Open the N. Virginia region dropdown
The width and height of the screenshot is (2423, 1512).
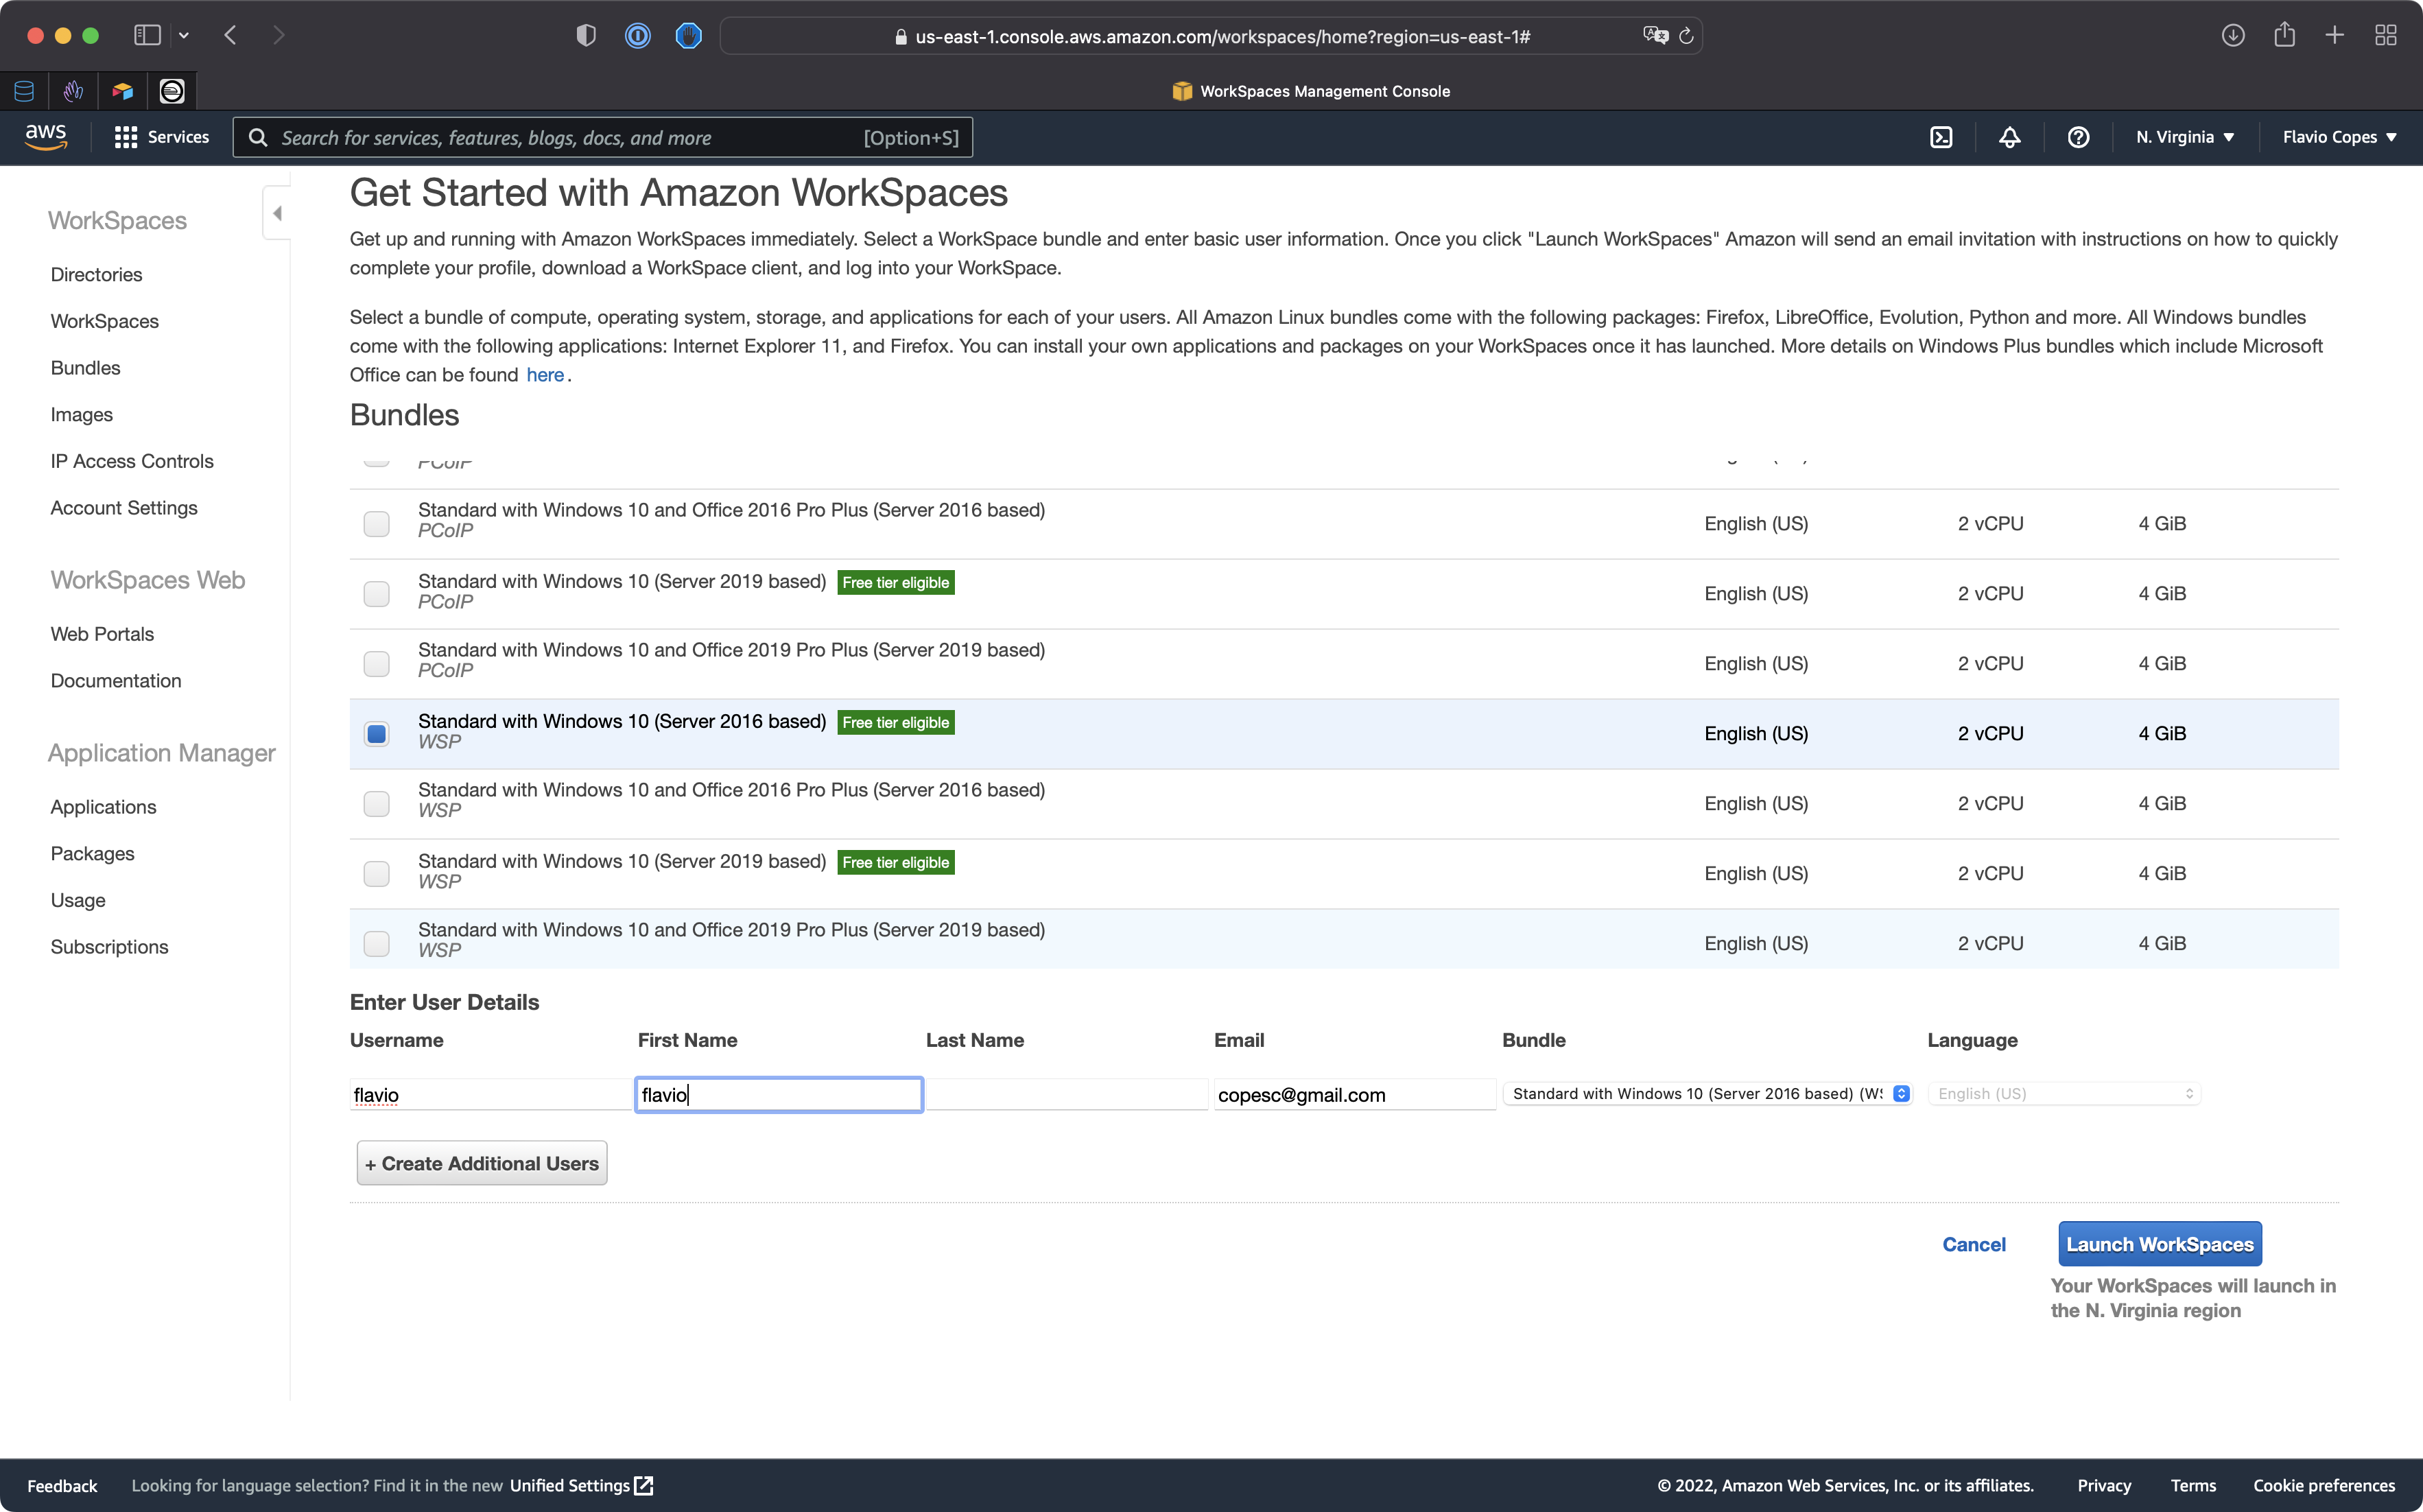[x=2184, y=137]
